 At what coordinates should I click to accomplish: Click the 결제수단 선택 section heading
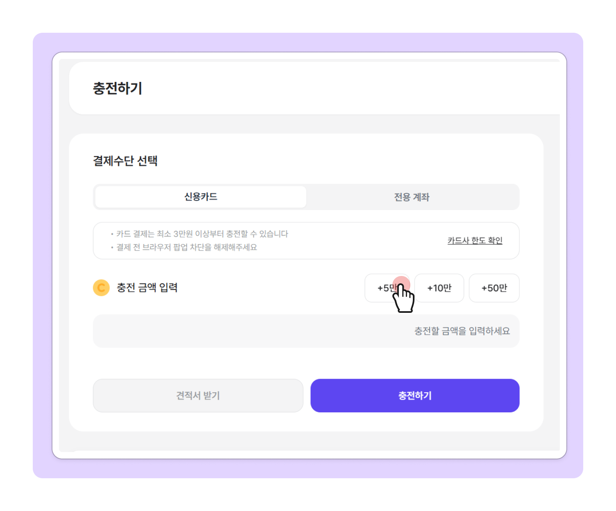(125, 161)
